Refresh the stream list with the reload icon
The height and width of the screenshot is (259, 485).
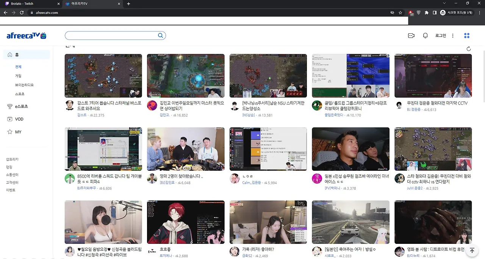pos(469,48)
